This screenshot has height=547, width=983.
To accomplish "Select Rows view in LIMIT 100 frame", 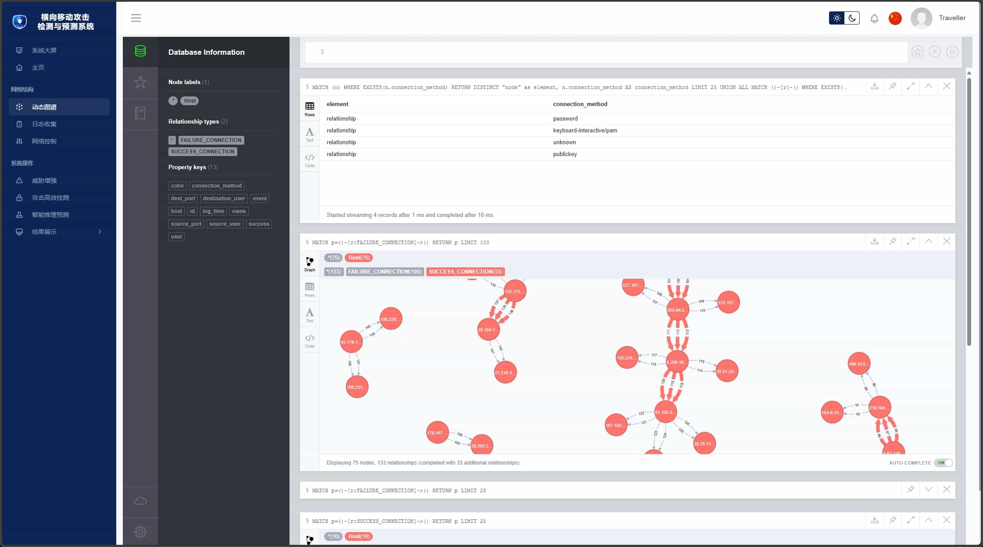I will pyautogui.click(x=310, y=290).
